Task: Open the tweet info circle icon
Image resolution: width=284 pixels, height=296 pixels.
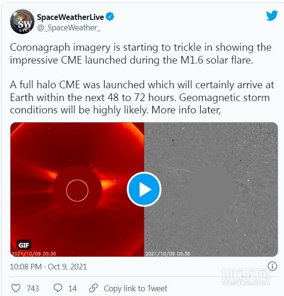Action: click(272, 267)
